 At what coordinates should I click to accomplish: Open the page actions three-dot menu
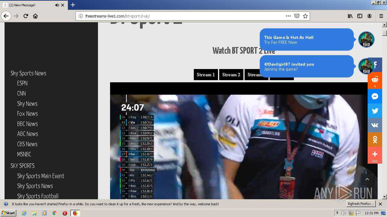tap(288, 16)
